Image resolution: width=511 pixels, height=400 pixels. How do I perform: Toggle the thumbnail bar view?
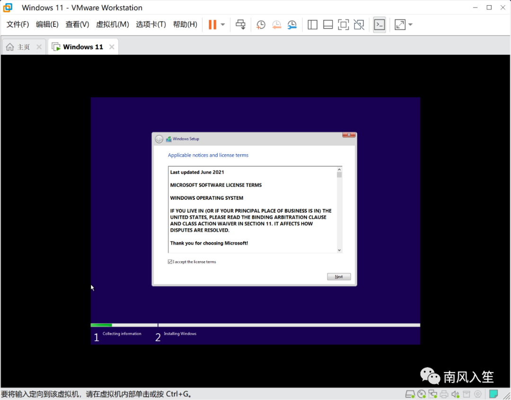(328, 25)
